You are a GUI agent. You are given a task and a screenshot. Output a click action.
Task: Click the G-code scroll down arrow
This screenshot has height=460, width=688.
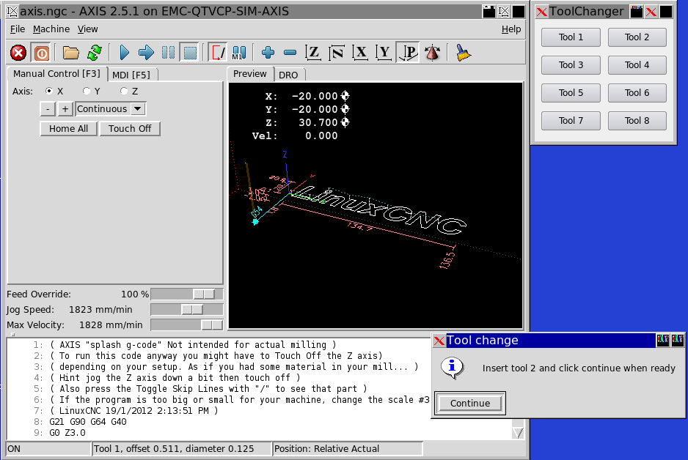(518, 433)
